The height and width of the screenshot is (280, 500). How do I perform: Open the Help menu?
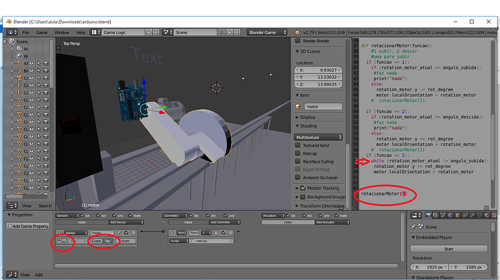tap(80, 33)
